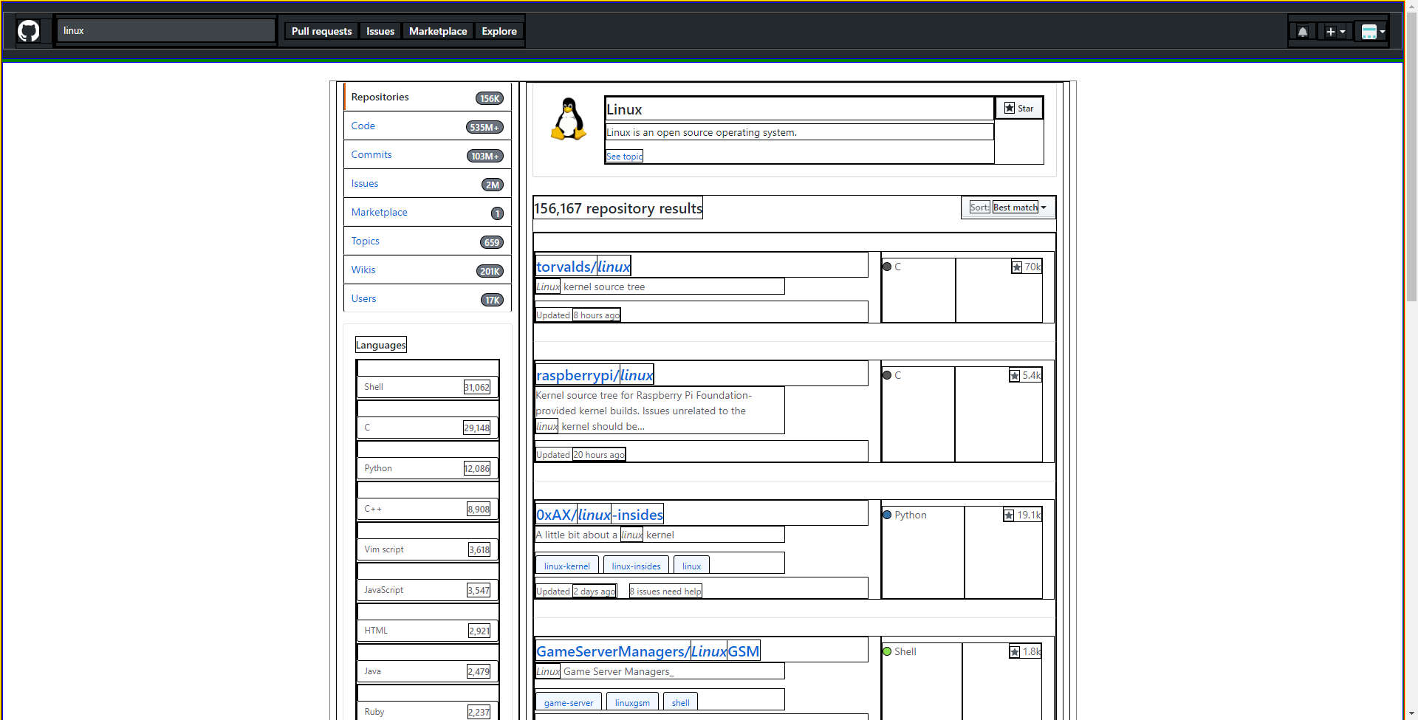Open Pull requests in top navigation

(321, 31)
